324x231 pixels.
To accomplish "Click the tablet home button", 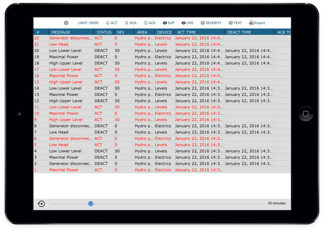I will tap(306, 114).
